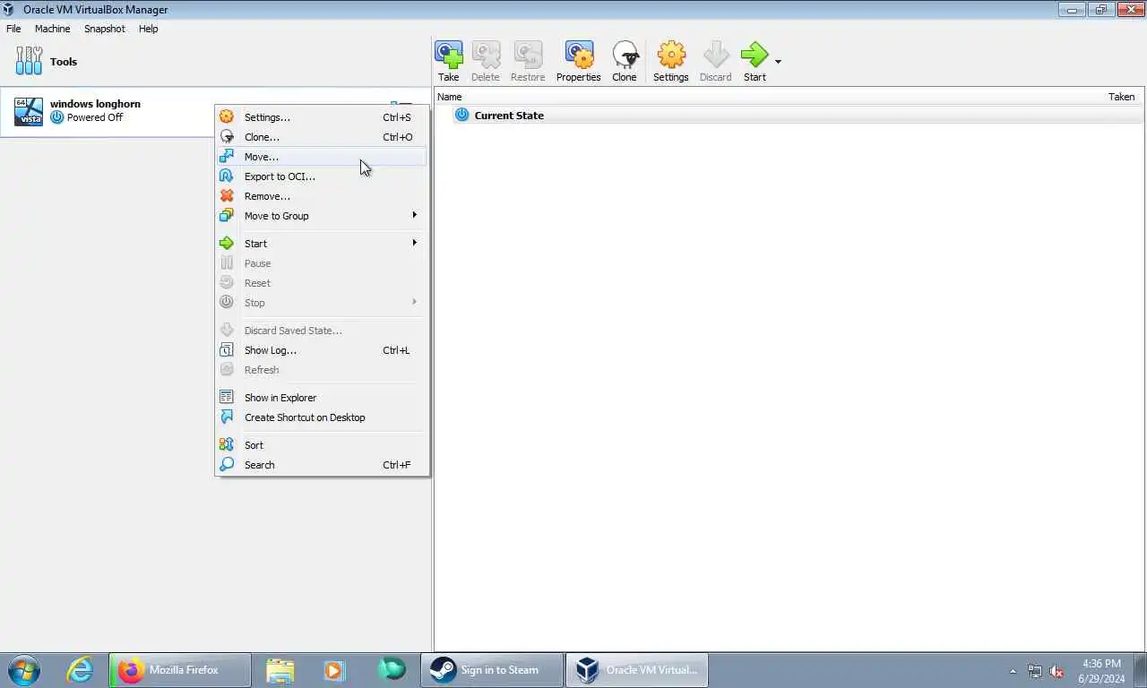Click the Pause context menu entry
1147x688 pixels.
coord(322,263)
